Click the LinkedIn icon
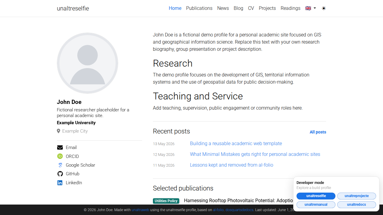Image resolution: width=383 pixels, height=215 pixels. pyautogui.click(x=60, y=183)
